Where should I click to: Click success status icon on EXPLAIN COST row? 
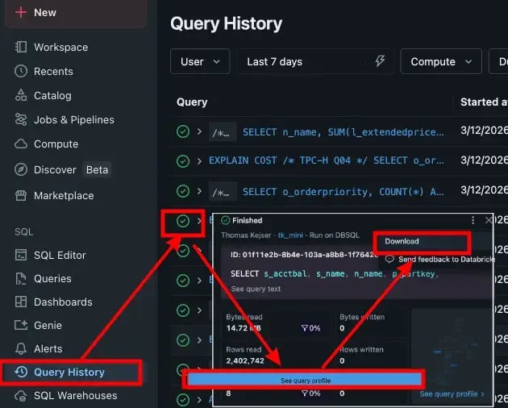tap(183, 161)
